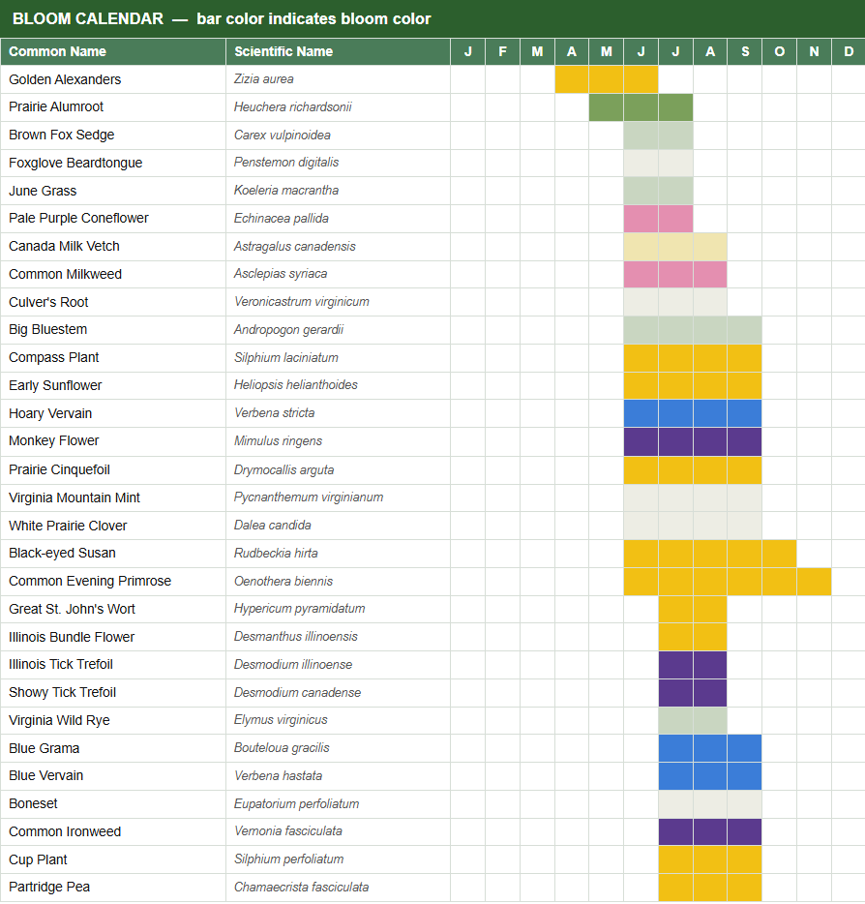Viewport: 865px width, 904px height.
Task: Click the Asclepias syriaca scientific name
Action: coord(281,274)
